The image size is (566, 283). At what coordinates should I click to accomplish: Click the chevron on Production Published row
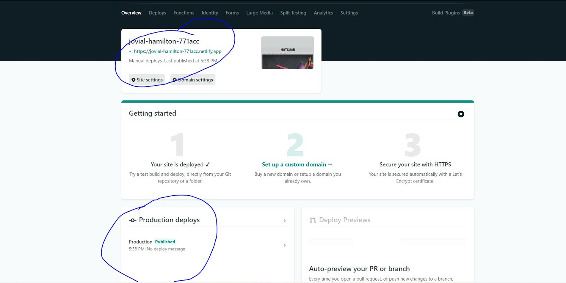(285, 246)
